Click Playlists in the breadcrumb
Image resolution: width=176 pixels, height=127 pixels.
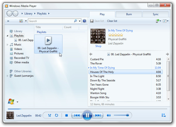pyautogui.click(x=42, y=14)
